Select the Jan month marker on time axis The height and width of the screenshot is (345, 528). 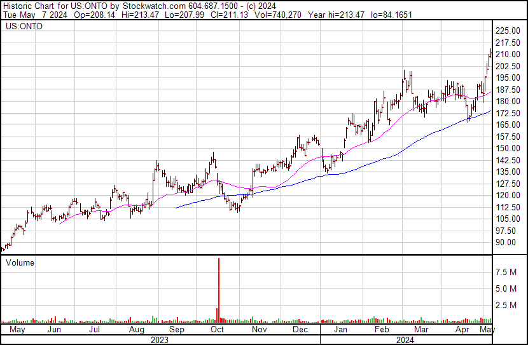pyautogui.click(x=341, y=330)
